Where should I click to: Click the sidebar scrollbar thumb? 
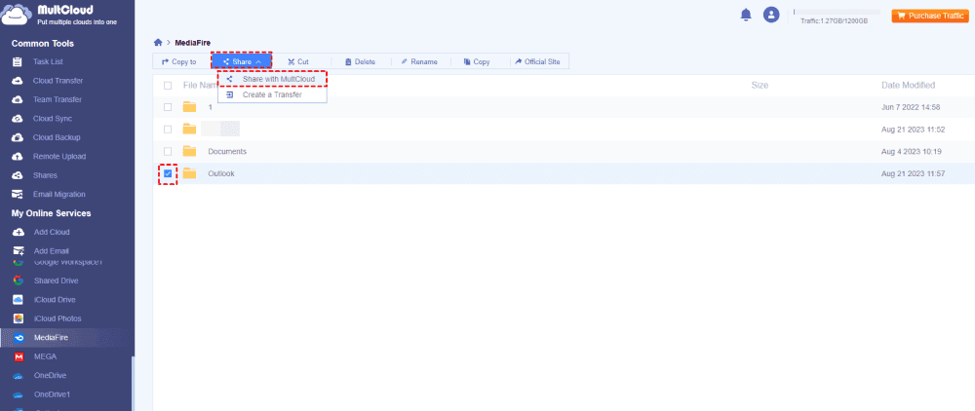click(x=132, y=384)
